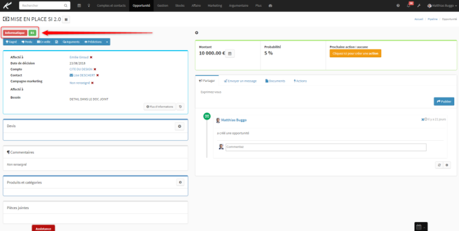
Task: Open the feed settings gear
Action: pos(446,165)
